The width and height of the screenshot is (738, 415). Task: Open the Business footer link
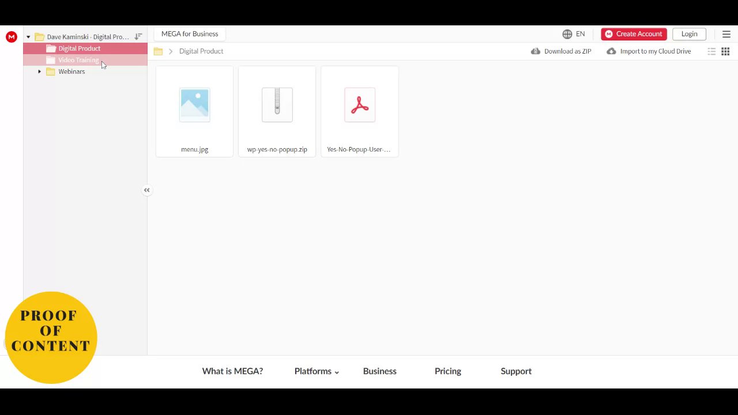tap(380, 371)
